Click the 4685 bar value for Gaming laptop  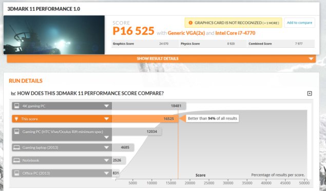click(125, 147)
